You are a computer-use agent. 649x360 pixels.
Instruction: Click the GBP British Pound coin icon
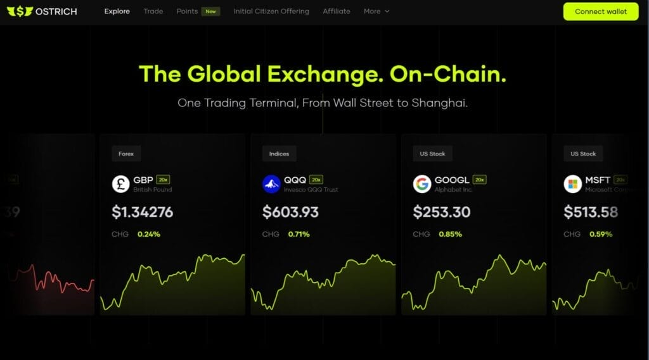tap(120, 184)
